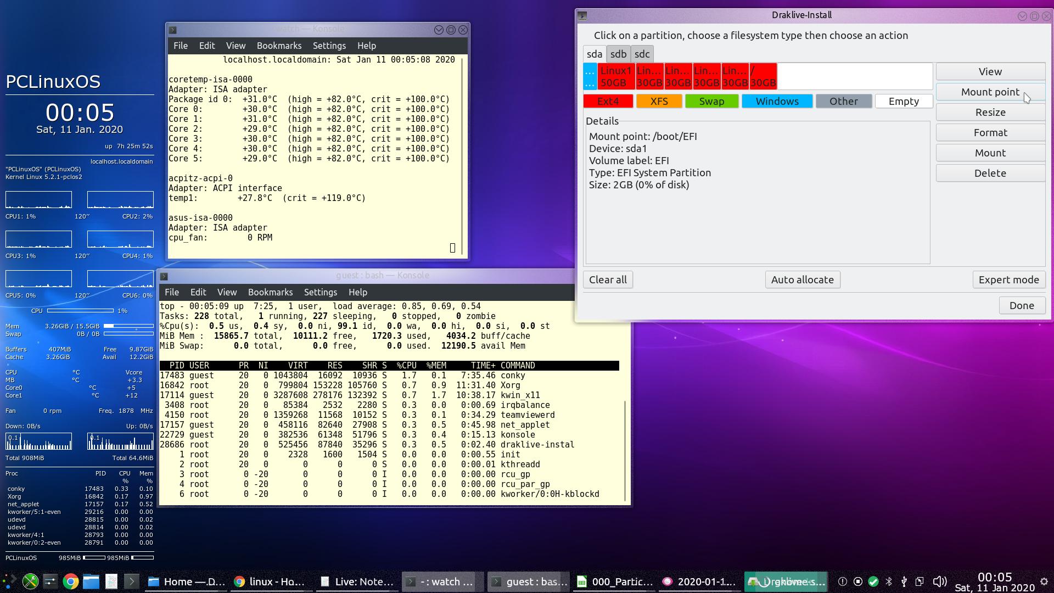Click the Mount point button
The width and height of the screenshot is (1054, 593).
point(990,92)
